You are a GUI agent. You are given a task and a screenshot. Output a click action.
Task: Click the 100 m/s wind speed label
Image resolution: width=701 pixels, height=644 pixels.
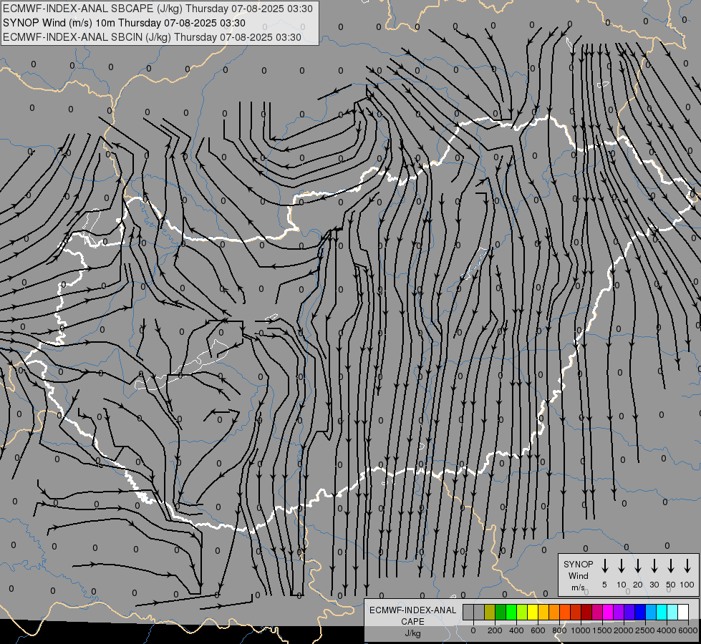(687, 585)
